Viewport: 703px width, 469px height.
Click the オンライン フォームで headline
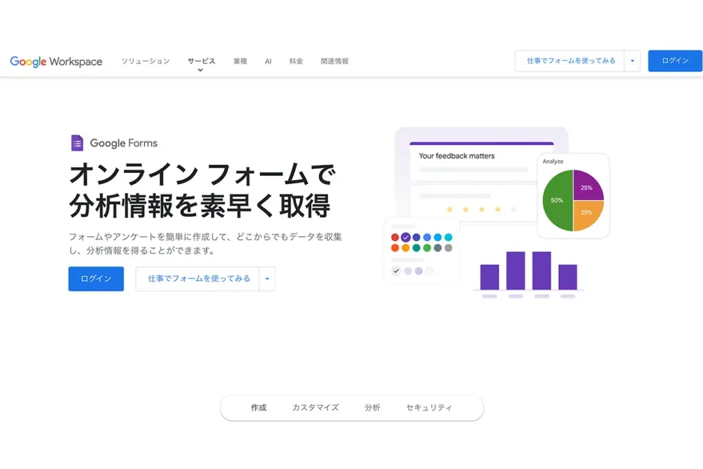pyautogui.click(x=203, y=174)
